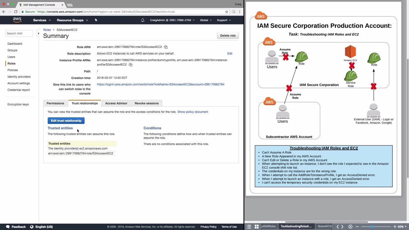
Task: Open a new browser tab
Action: coord(70,5)
